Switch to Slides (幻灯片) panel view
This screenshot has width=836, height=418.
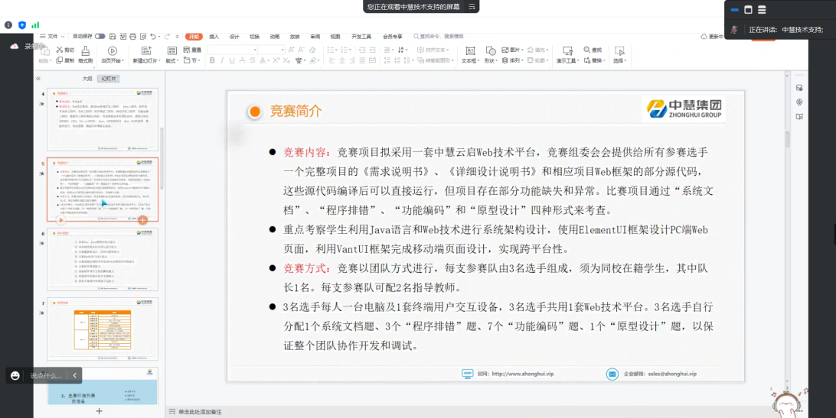[109, 78]
